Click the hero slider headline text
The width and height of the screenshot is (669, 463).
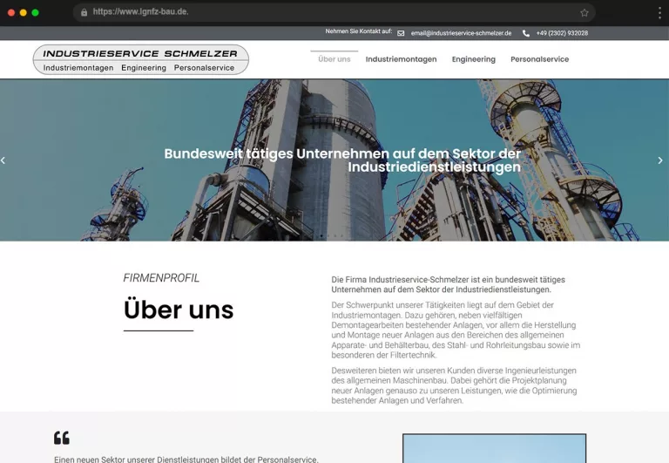(342, 160)
